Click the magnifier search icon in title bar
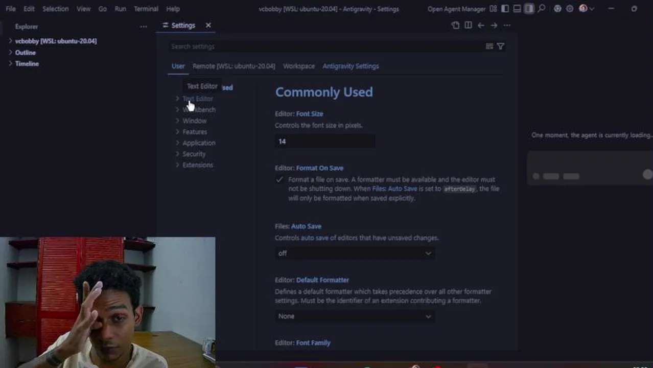653x368 pixels. [x=541, y=9]
